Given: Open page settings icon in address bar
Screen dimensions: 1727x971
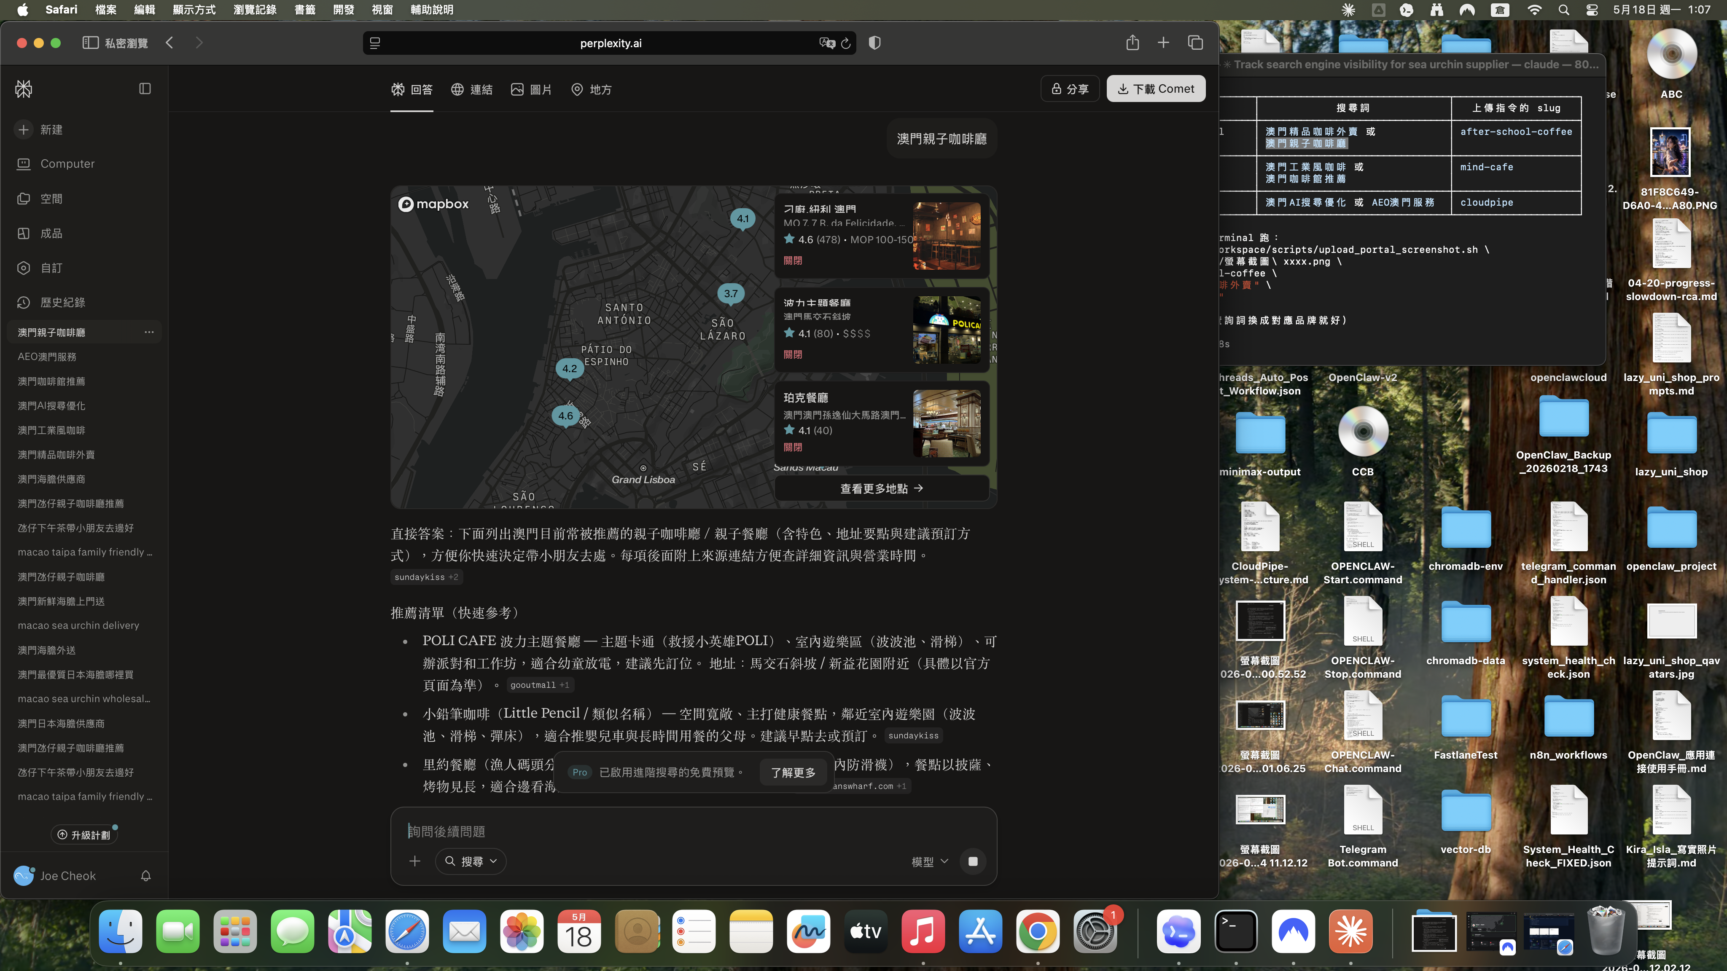Looking at the screenshot, I should pyautogui.click(x=375, y=43).
